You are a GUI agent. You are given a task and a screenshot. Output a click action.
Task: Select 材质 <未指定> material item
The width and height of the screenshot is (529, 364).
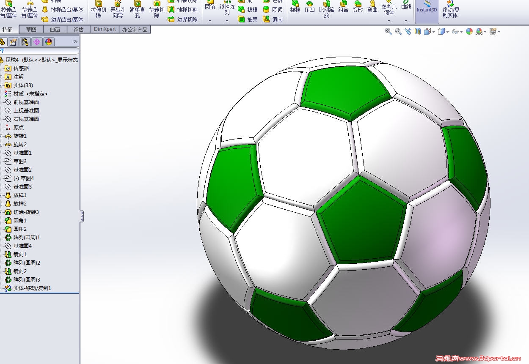(x=26, y=93)
